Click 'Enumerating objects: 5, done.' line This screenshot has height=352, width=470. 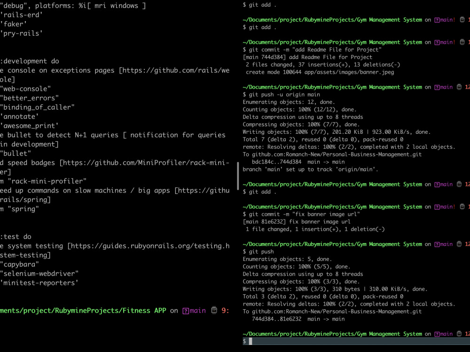pos(288,259)
